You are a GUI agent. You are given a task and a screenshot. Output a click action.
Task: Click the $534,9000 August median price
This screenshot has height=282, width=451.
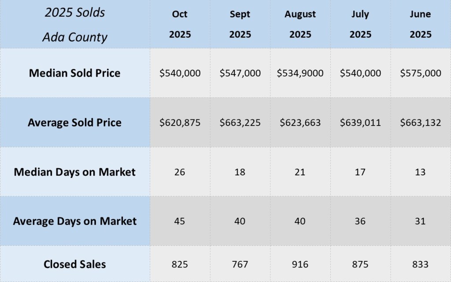click(x=300, y=73)
